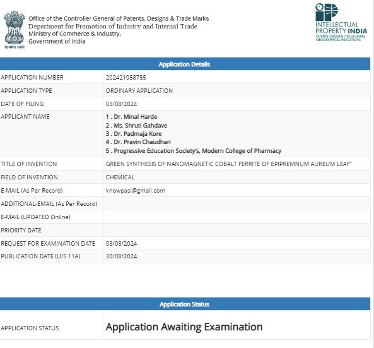This screenshot has width=374, height=348.
Task: Click application number 202421058755
Action: pyautogui.click(x=126, y=78)
